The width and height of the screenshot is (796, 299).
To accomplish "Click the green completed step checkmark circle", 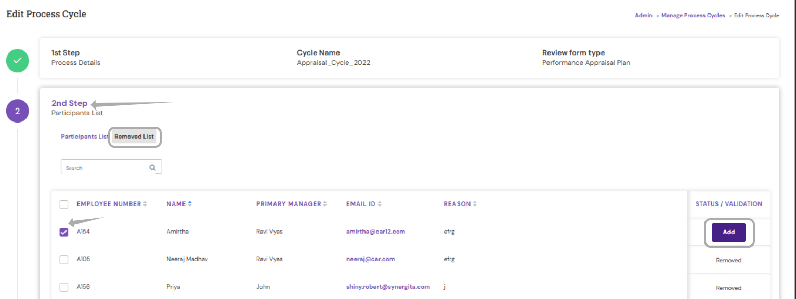I will click(17, 61).
